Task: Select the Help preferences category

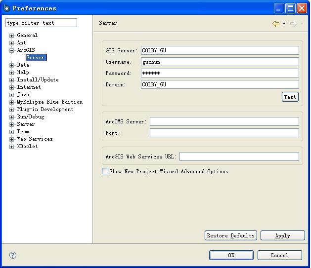Action: pyautogui.click(x=23, y=72)
